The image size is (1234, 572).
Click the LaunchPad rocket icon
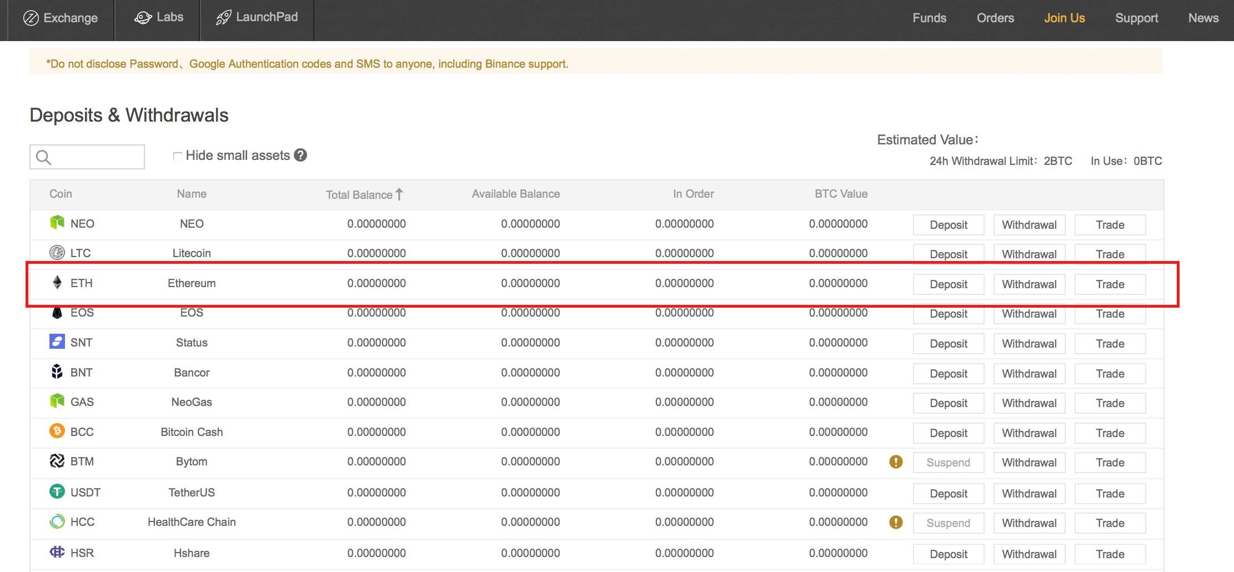pos(223,18)
